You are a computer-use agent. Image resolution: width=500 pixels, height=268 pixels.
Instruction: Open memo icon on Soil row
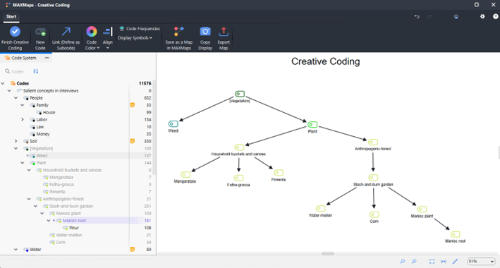pyautogui.click(x=133, y=141)
